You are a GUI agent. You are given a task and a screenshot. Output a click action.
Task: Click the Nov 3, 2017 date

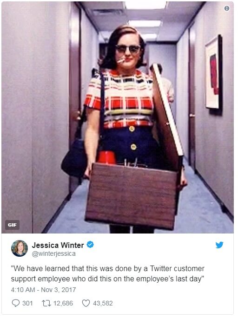pos(59,290)
